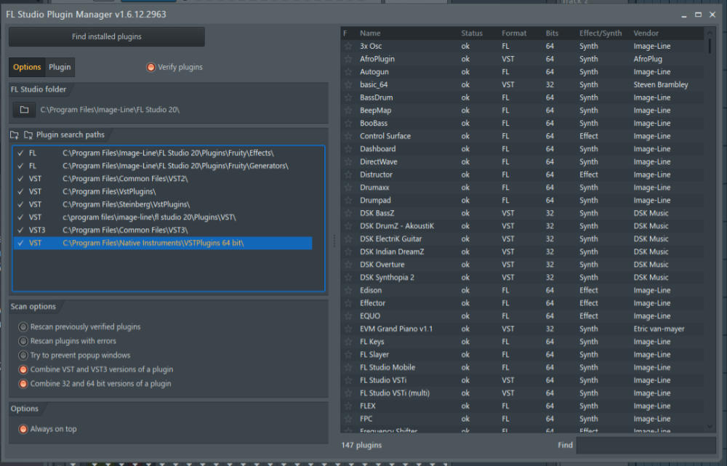
Task: Select the Effector plugin row
Action: tap(523, 303)
